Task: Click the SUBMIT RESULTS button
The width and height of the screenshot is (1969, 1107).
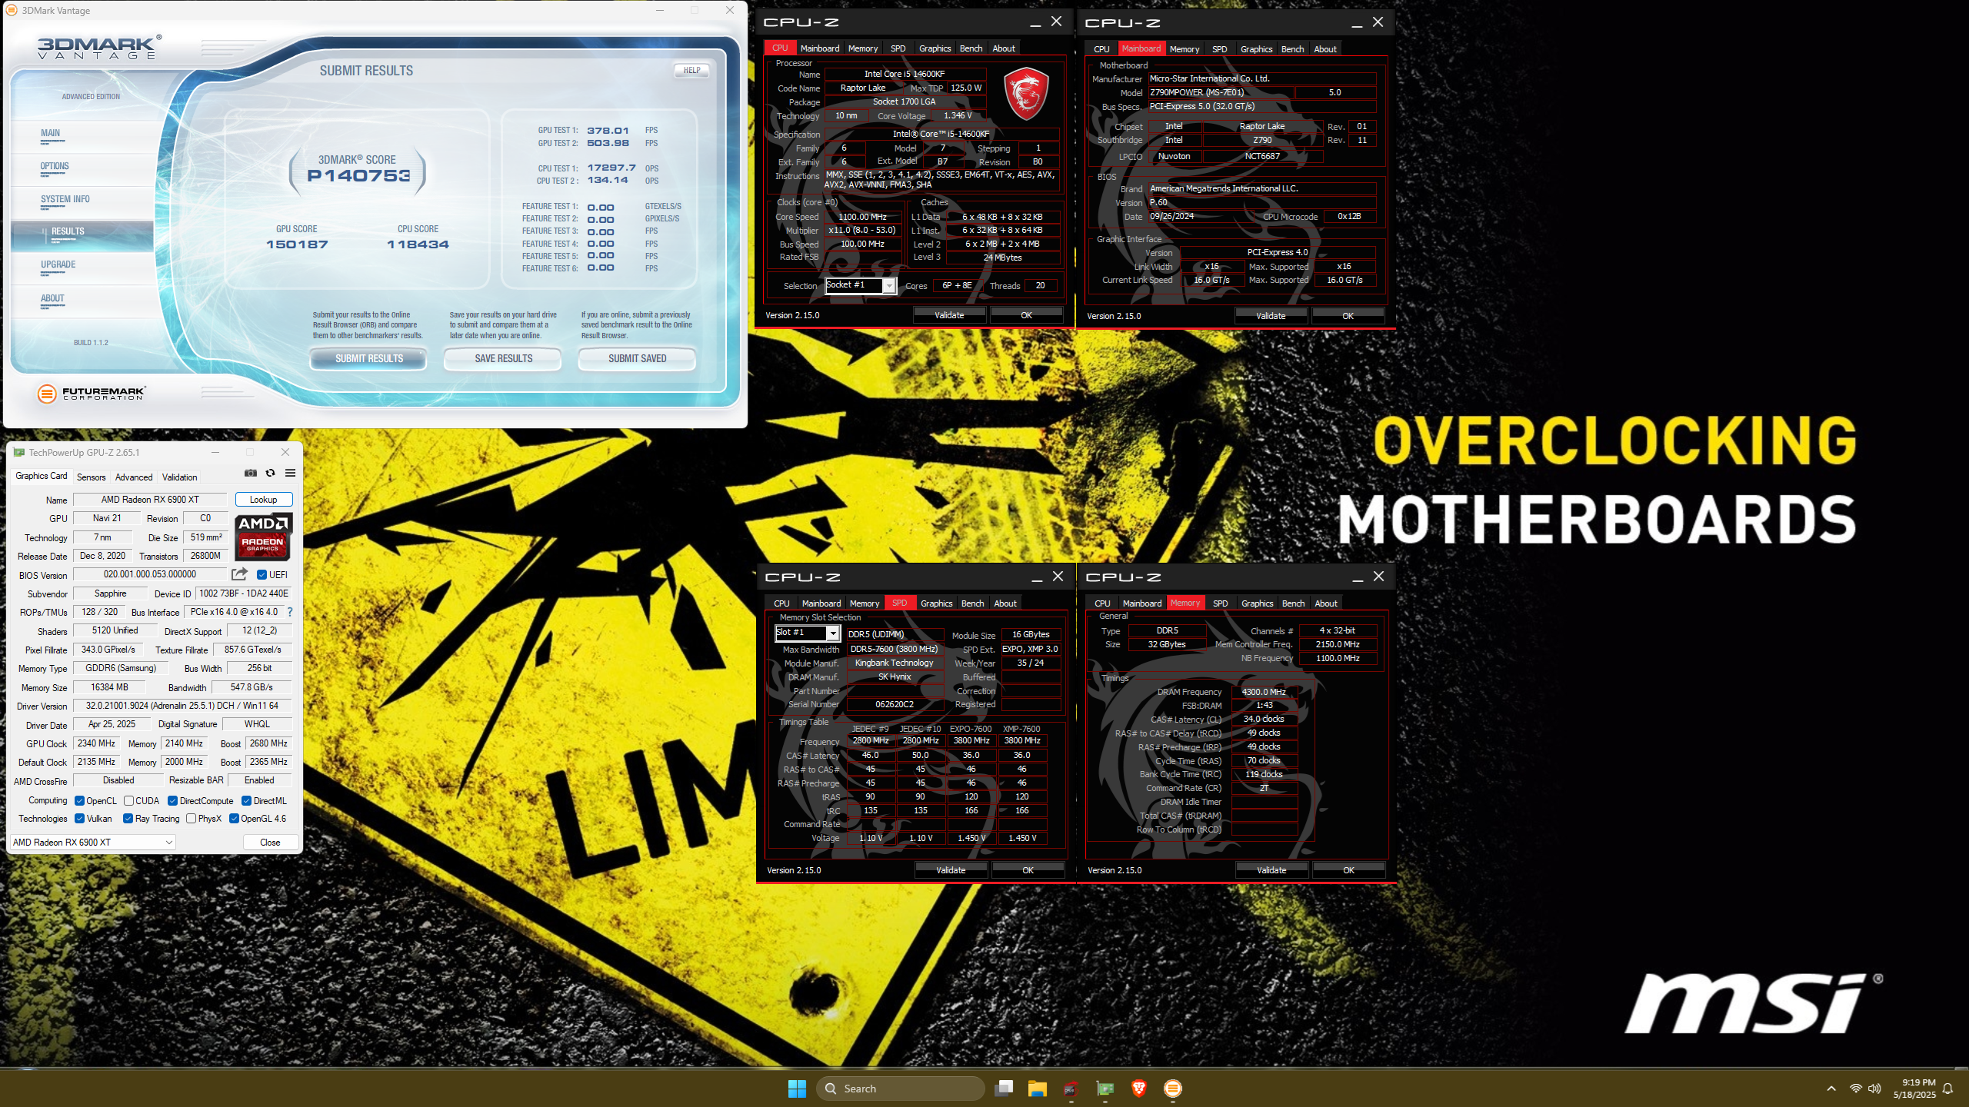Action: 368,358
